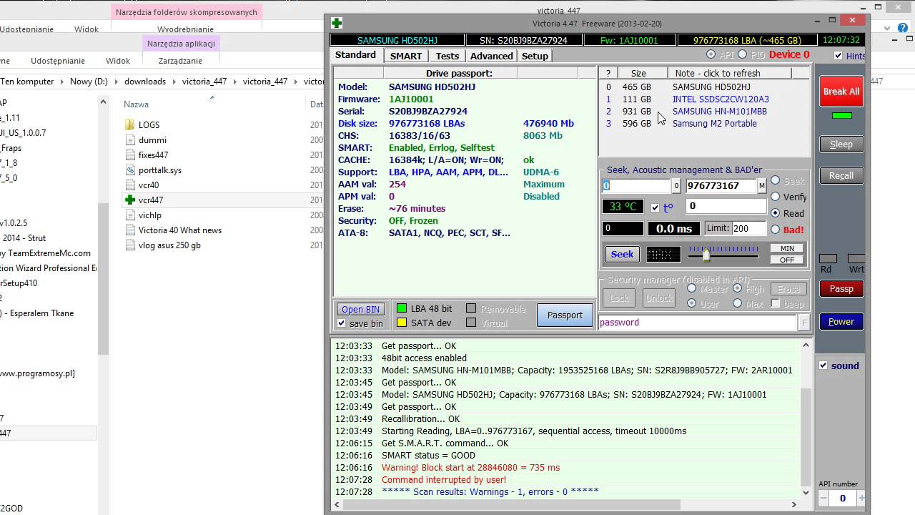Screen dimensions: 915x515
Task: Click the Sleep button
Action: click(x=841, y=144)
